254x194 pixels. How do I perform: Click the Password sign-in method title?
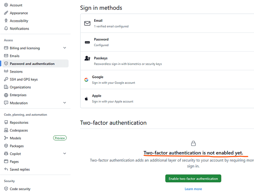(x=101, y=40)
